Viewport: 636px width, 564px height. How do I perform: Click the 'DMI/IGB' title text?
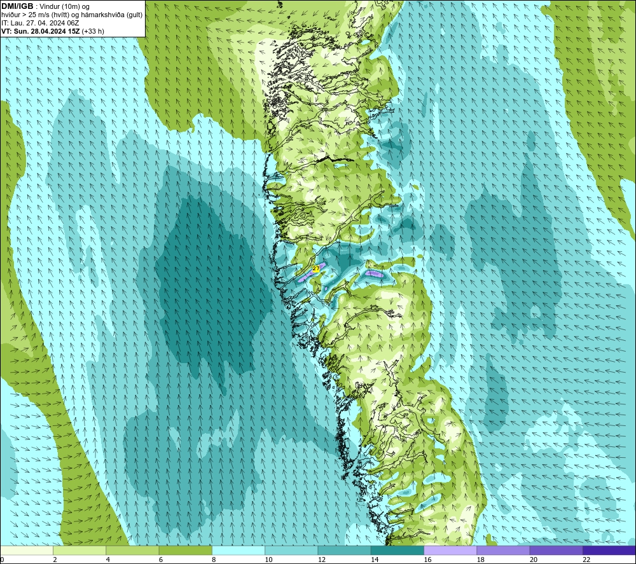pos(17,6)
